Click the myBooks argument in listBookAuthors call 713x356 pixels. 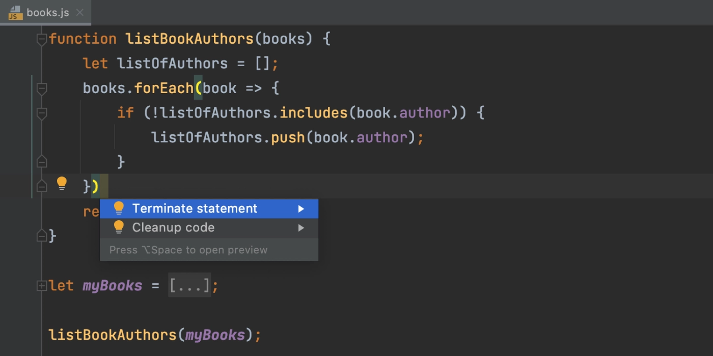[x=215, y=335]
